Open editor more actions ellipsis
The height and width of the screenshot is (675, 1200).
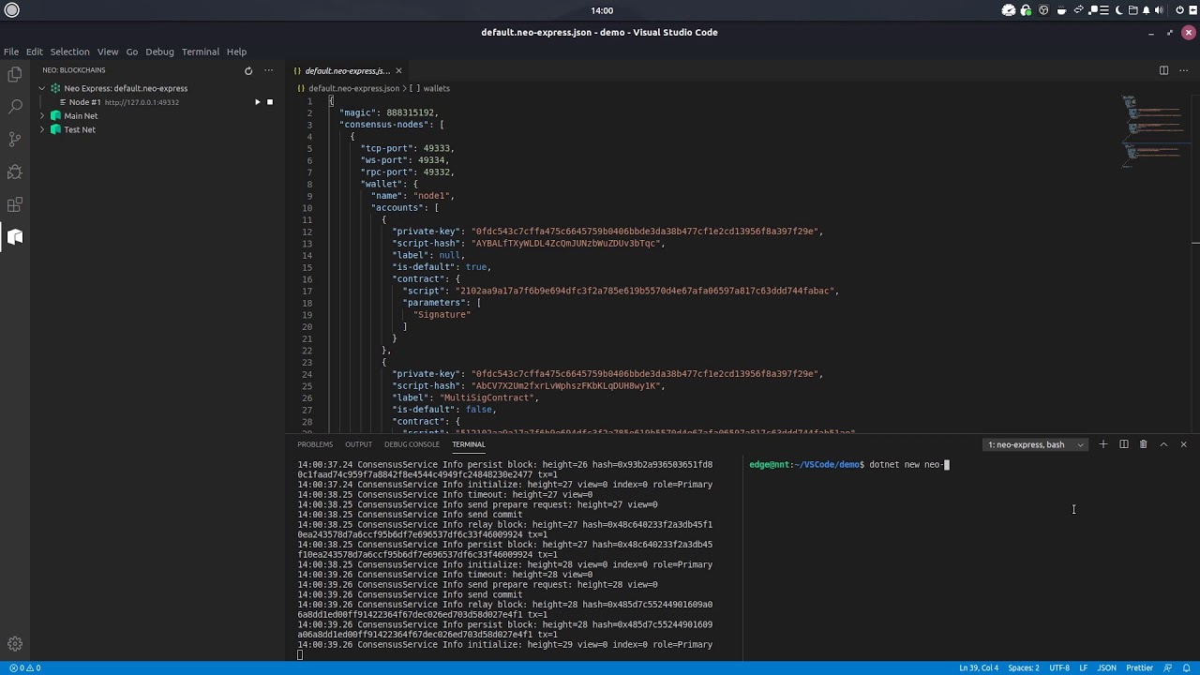[x=1183, y=70]
